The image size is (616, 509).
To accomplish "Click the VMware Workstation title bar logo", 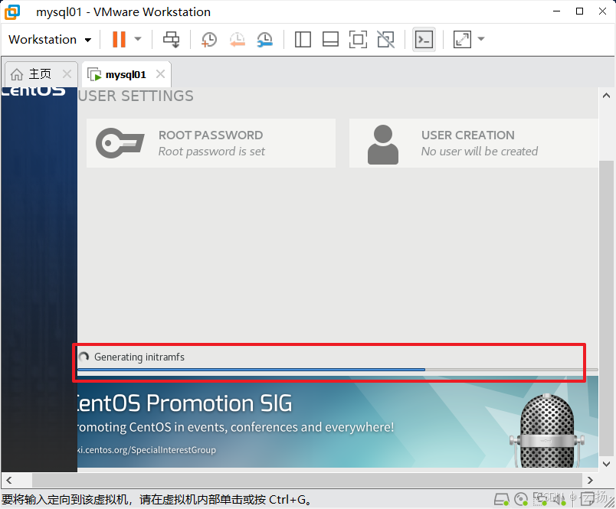I will point(12,12).
